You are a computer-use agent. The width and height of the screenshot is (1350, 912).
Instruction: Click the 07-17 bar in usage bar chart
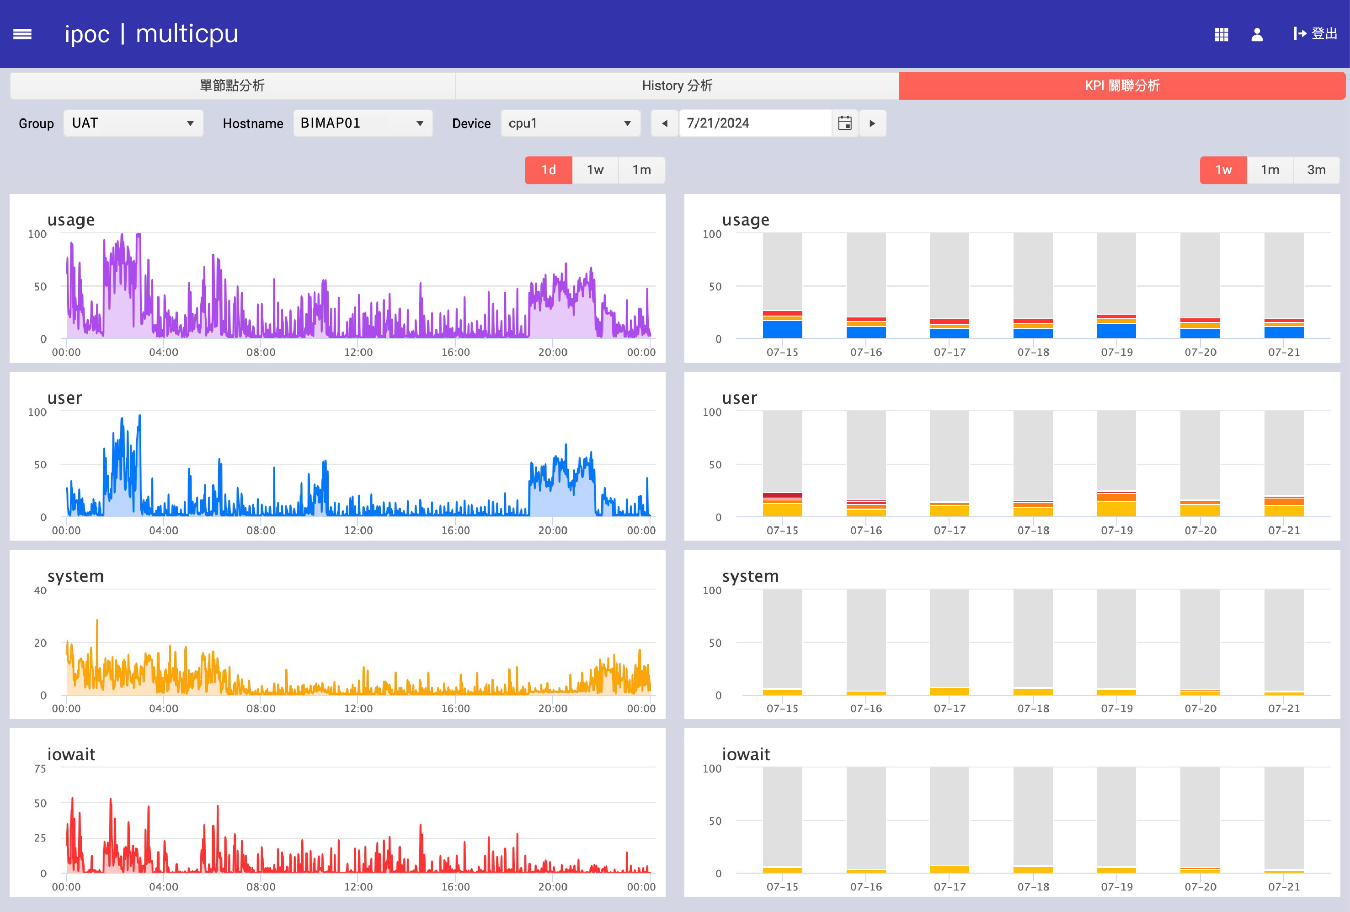[949, 285]
